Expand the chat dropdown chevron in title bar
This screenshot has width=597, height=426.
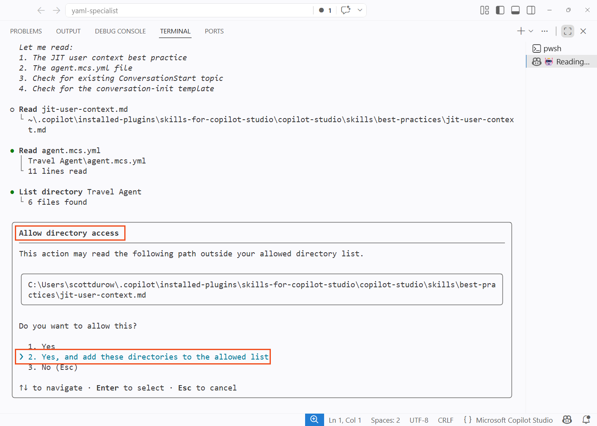360,10
